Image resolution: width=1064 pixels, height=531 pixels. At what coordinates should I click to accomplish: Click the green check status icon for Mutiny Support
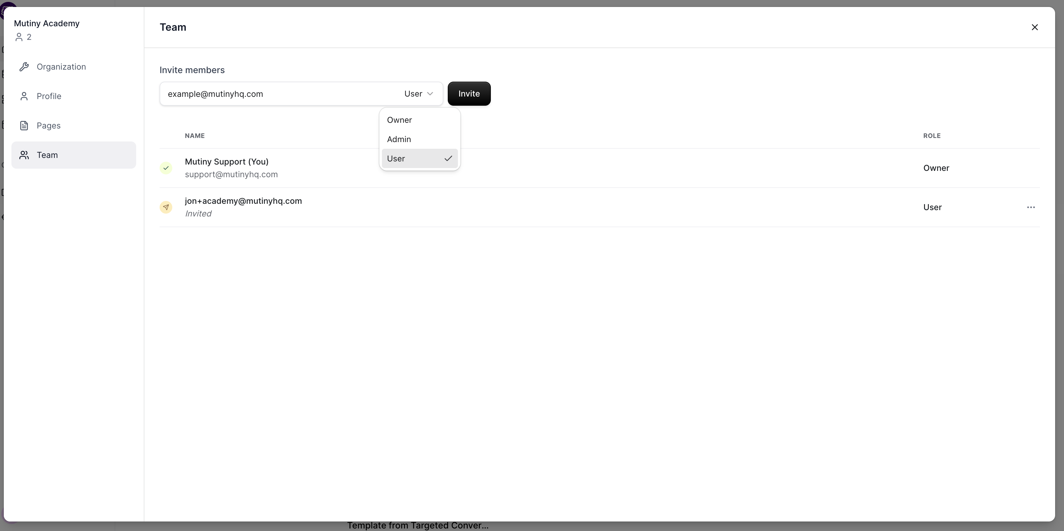pos(166,168)
